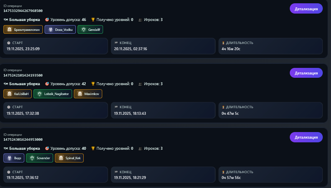Click operation ID 1475330162449530​00
Viewport: 331px width, 188px height.
point(23,139)
